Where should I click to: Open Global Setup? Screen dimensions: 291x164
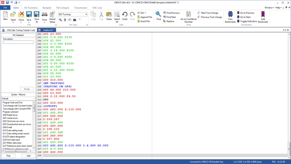[52, 17]
